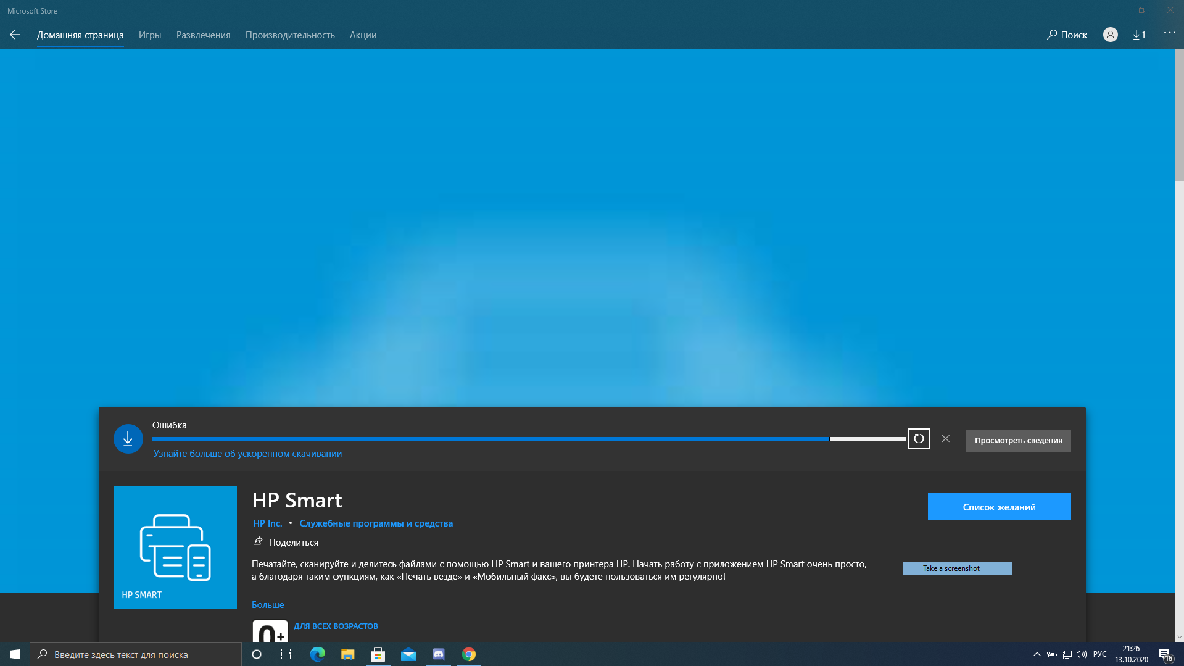This screenshot has width=1184, height=666.
Task: Open Служебные программы и средства category
Action: pyautogui.click(x=376, y=523)
